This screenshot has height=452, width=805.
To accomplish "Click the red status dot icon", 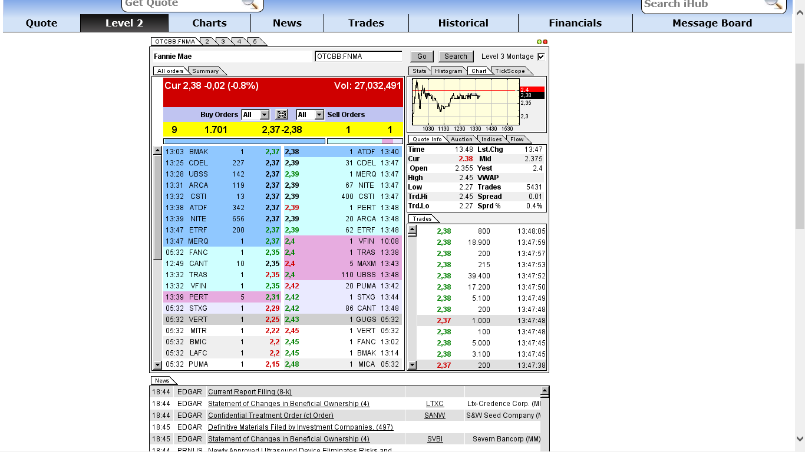I will click(545, 41).
